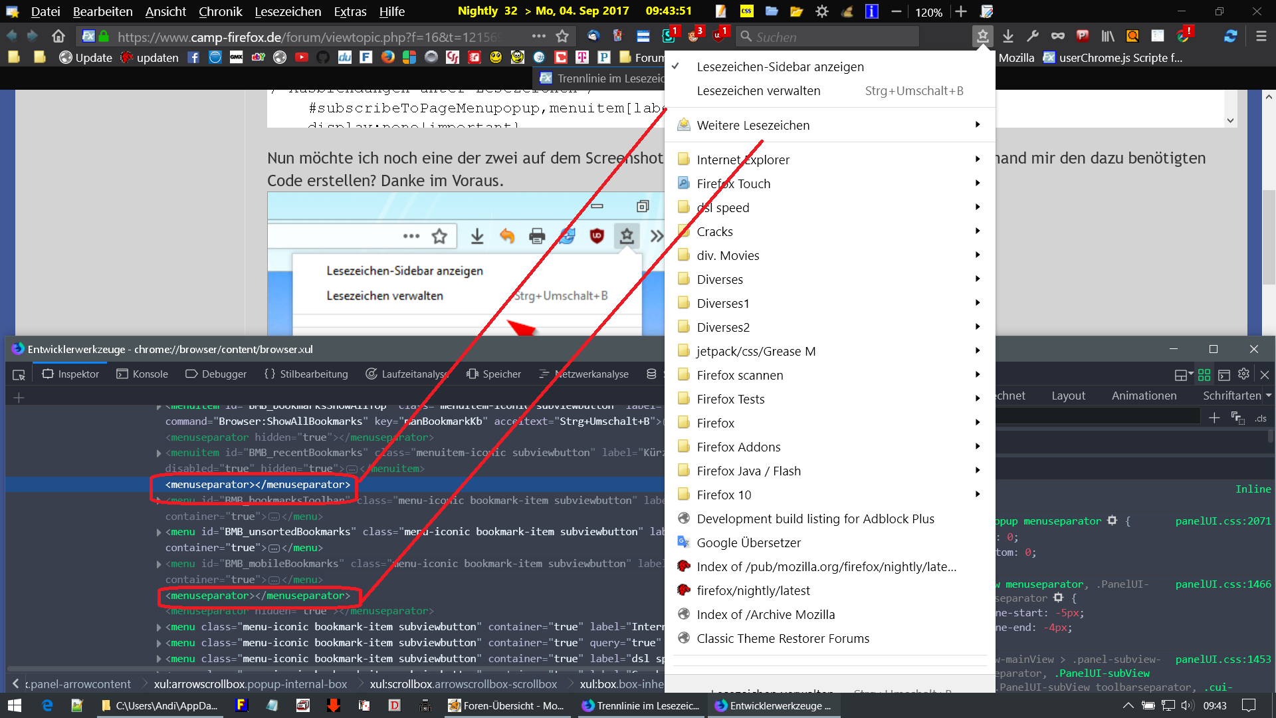
Task: Click Lesezeichen verwalten menu entry
Action: pos(758,90)
